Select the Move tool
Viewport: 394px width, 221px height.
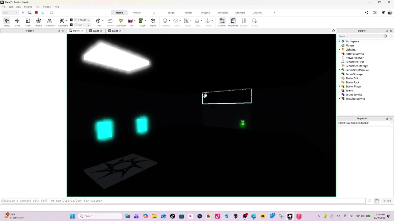tap(17, 22)
